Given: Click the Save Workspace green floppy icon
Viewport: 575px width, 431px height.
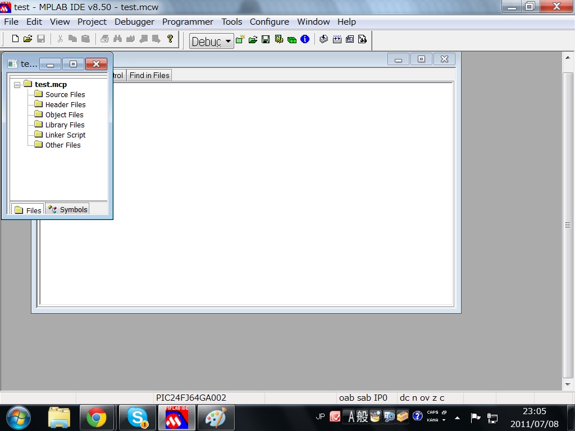Looking at the screenshot, I should point(266,39).
